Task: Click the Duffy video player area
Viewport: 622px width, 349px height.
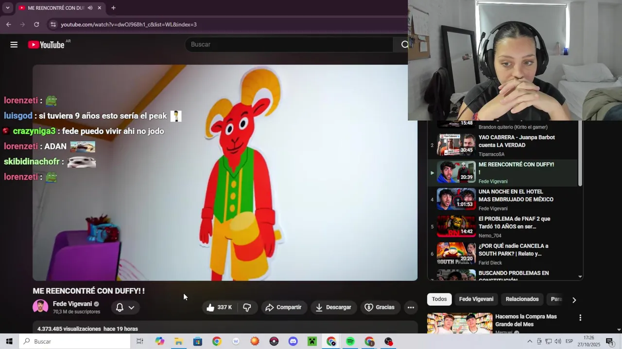Action: pyautogui.click(x=225, y=173)
